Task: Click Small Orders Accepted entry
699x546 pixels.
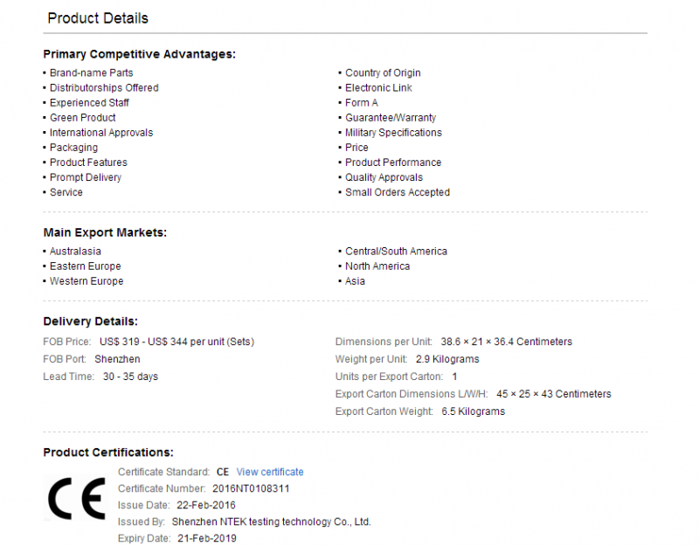Action: coord(398,192)
